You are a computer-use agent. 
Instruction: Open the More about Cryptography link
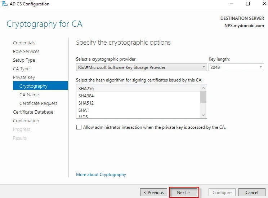(101, 175)
